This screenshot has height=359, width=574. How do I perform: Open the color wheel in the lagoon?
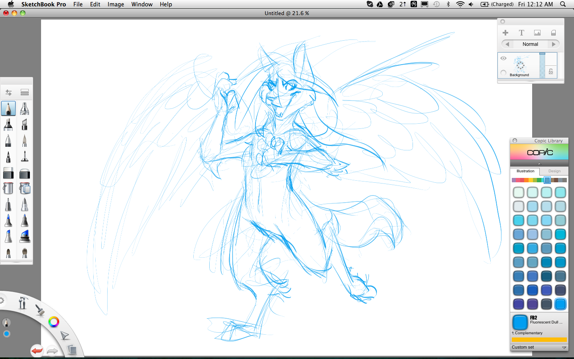pyautogui.click(x=53, y=322)
